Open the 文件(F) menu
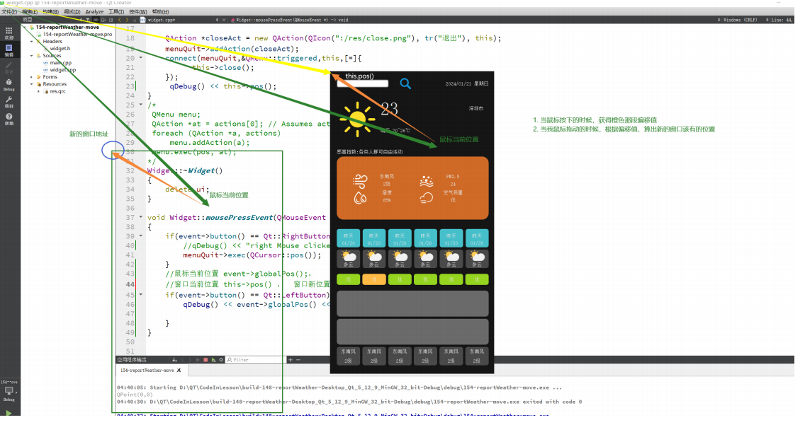Screen dimensions: 805x432 9,11
